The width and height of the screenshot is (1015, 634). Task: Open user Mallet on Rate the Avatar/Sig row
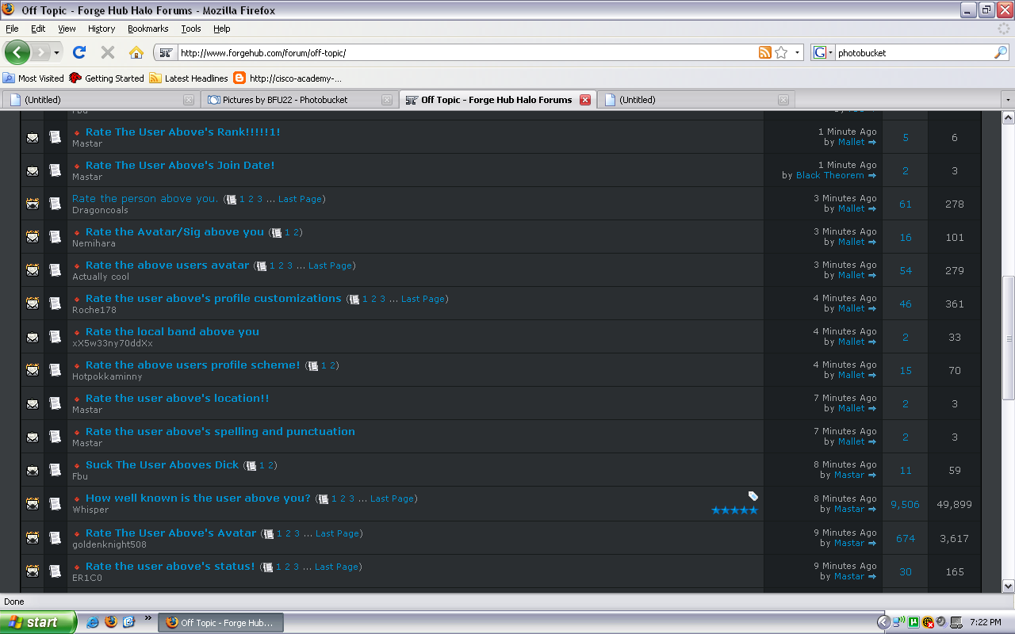[851, 242]
